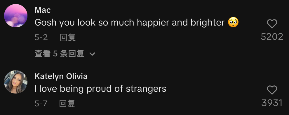Click the 3931 like count
Image resolution: width=289 pixels, height=115 pixels.
coord(272,103)
